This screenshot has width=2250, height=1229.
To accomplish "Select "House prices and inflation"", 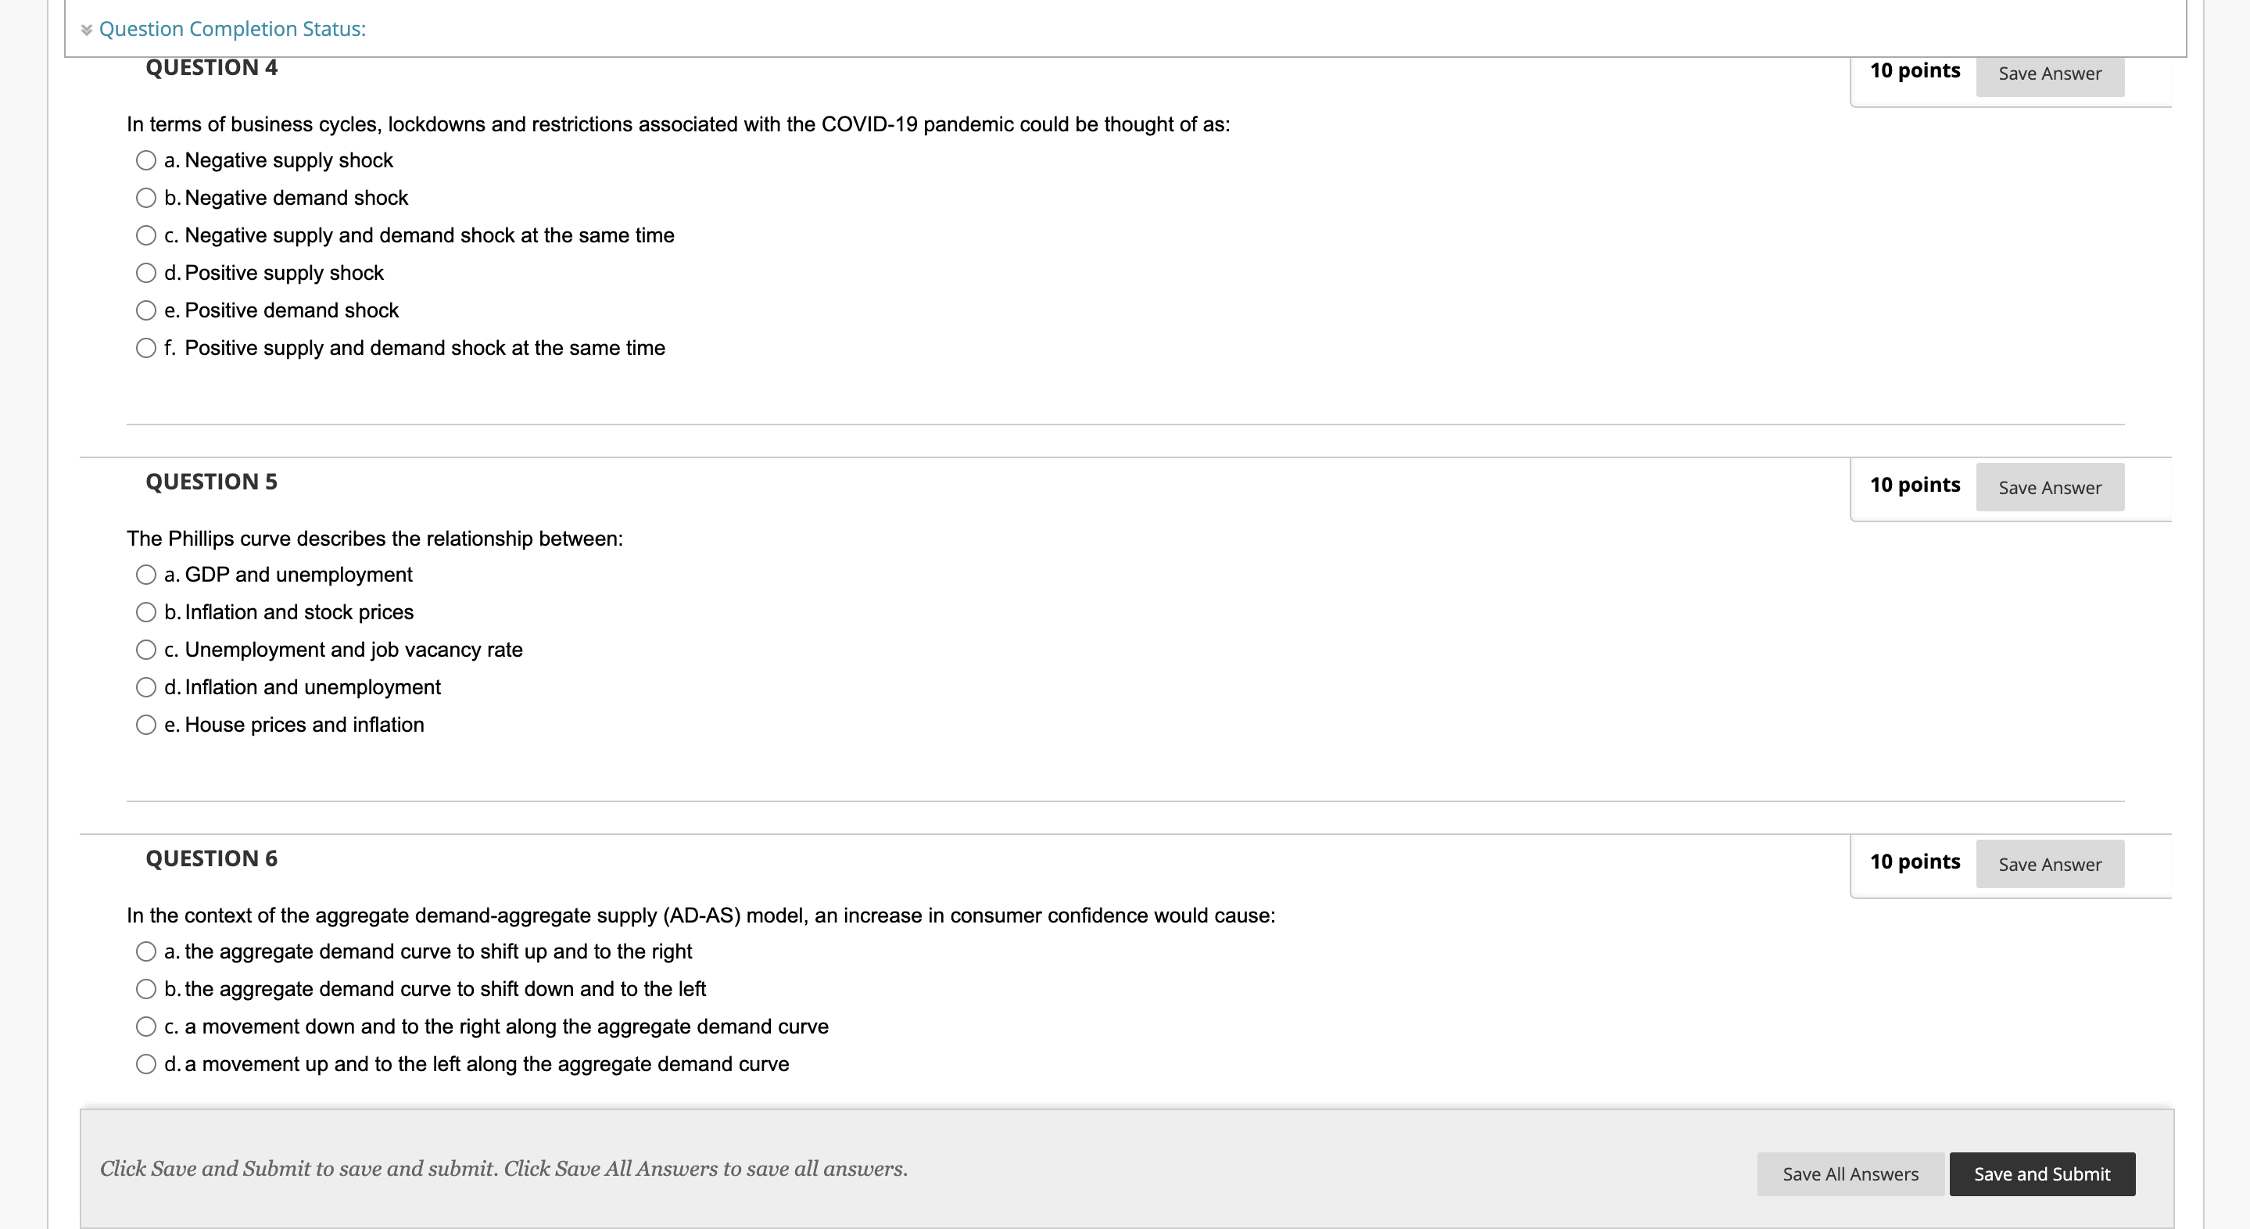I will tap(146, 724).
